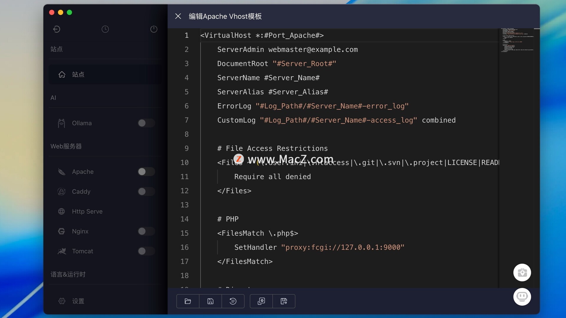Click the power icon in sidebar header
Viewport: 566px width, 318px height.
(154, 29)
